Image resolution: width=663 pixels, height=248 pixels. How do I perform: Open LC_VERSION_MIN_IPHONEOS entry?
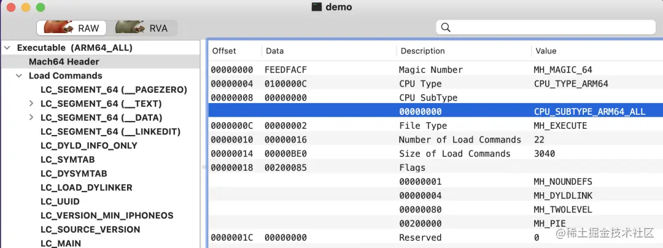pyautogui.click(x=107, y=215)
